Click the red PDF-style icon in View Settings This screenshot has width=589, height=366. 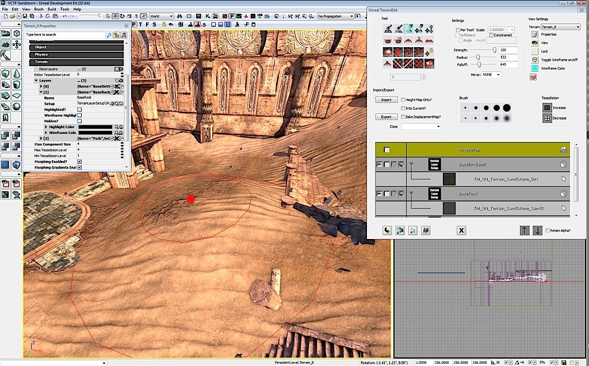(533, 77)
